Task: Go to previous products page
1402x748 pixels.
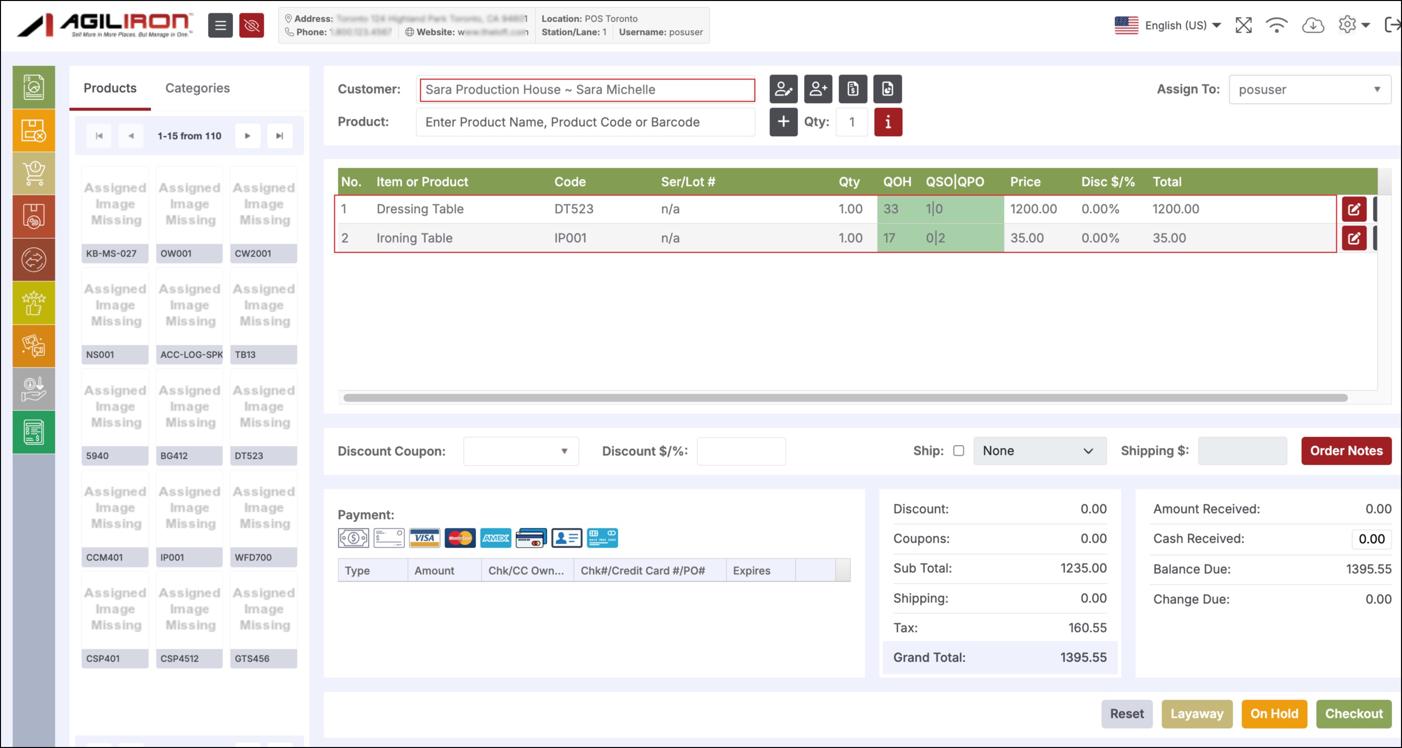Action: pos(131,136)
